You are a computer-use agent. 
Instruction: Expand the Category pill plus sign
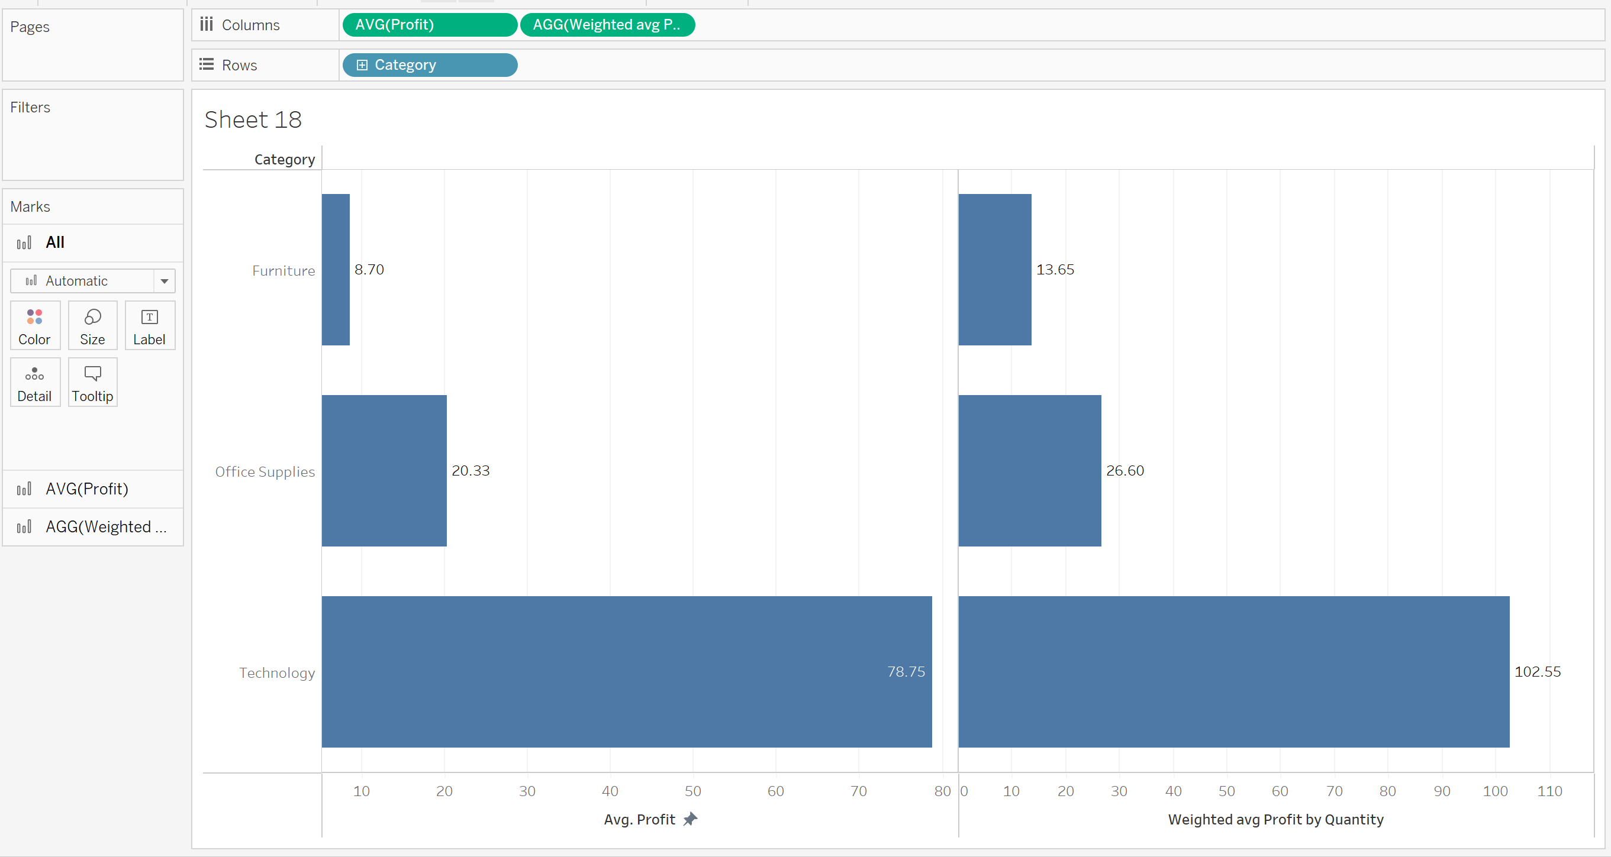coord(362,65)
